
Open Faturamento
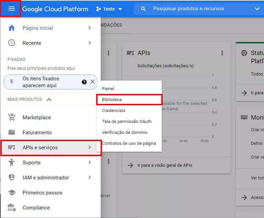pos(37,133)
